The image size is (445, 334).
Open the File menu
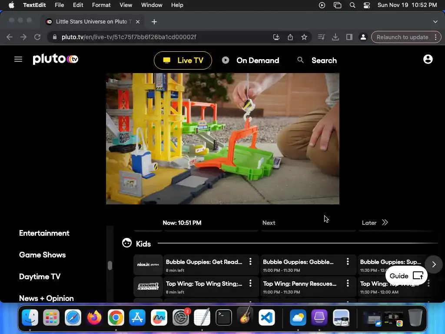coord(59,5)
